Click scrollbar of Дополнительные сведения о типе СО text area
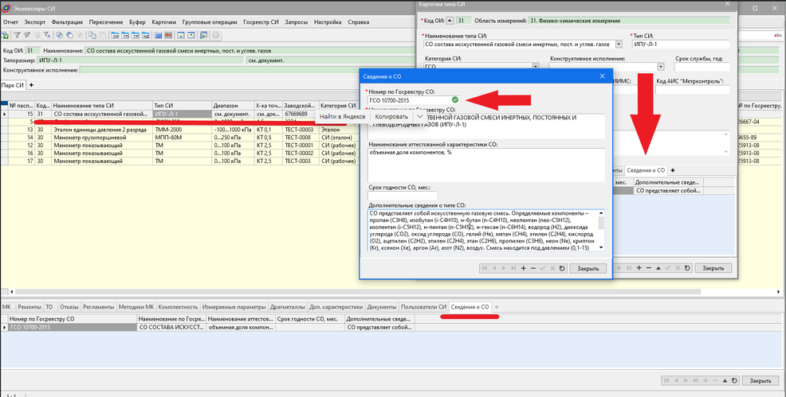This screenshot has height=397, width=786. coord(602,231)
